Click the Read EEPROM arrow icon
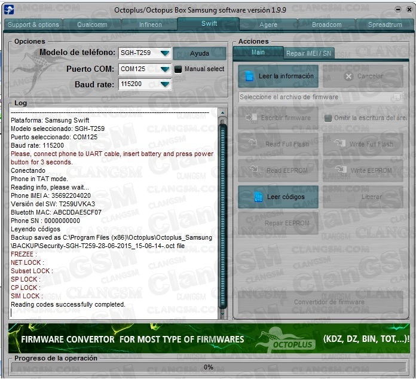This screenshot has height=379, width=416. 253,169
